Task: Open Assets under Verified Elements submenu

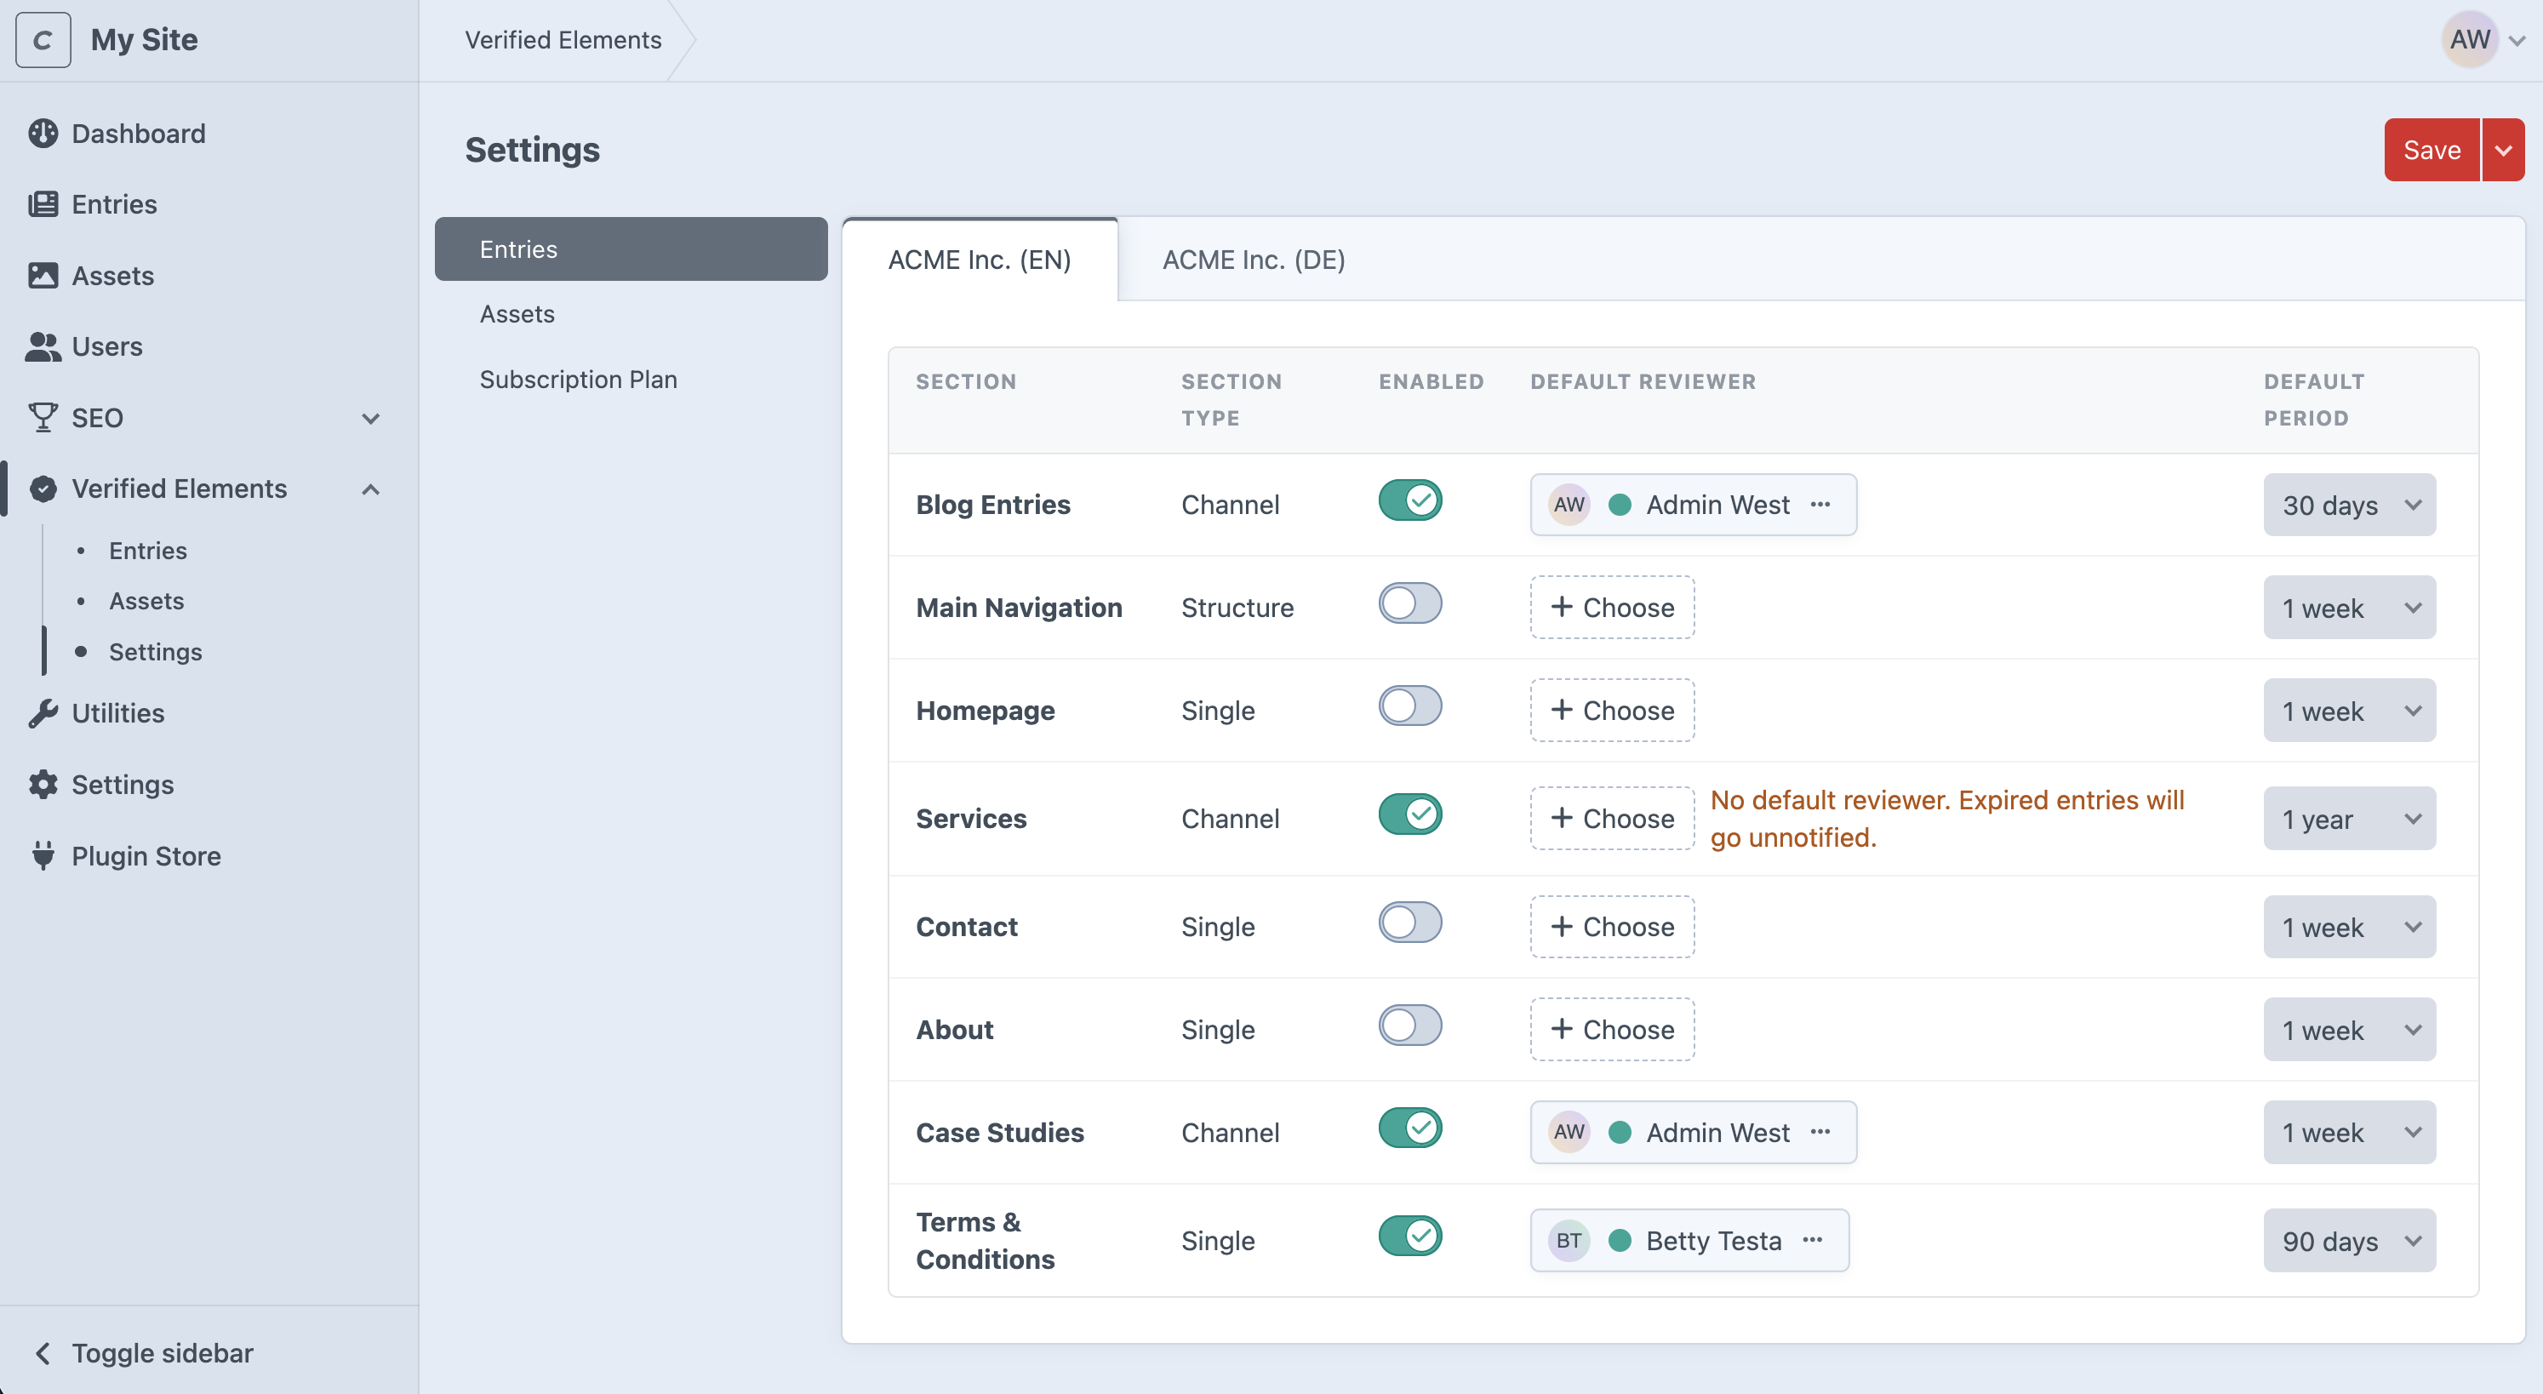Action: tap(147, 601)
